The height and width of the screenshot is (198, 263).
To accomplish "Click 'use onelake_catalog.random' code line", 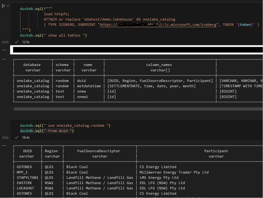I will pyautogui.click(x=65, y=126).
